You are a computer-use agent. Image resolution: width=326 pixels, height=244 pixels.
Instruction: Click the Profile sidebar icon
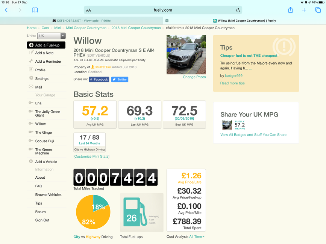click(31, 69)
